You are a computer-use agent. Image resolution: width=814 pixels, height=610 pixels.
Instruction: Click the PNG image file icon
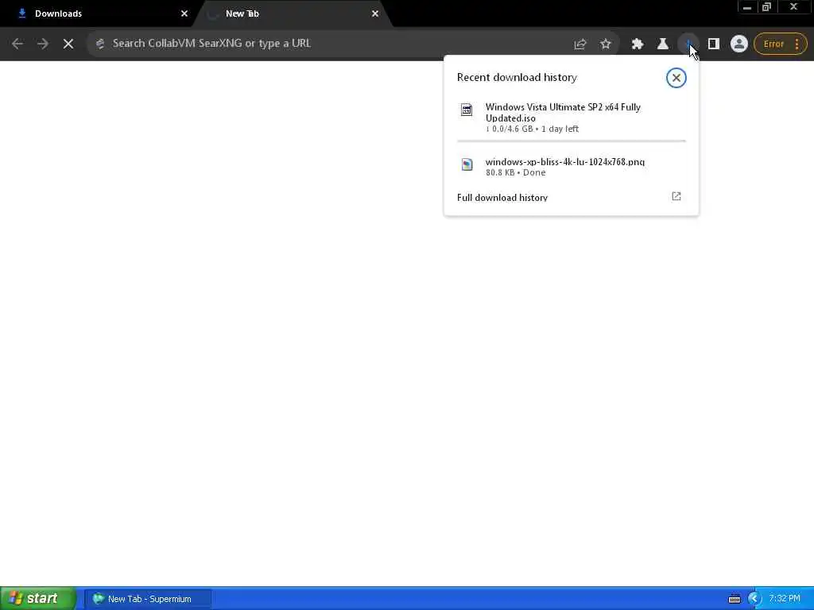coord(467,164)
